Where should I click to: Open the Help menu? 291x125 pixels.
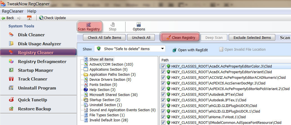(32, 11)
